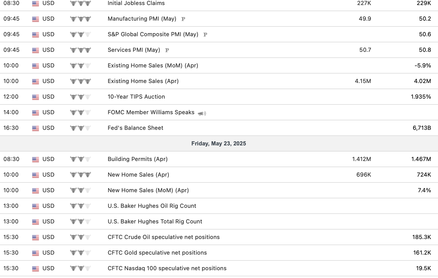Click the US flag in Initial Jobless Claims row
Viewport: 438px width, 278px height.
click(35, 3)
